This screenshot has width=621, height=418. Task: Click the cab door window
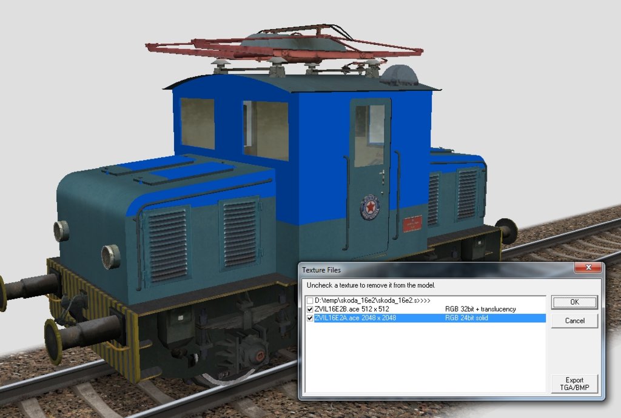(369, 135)
